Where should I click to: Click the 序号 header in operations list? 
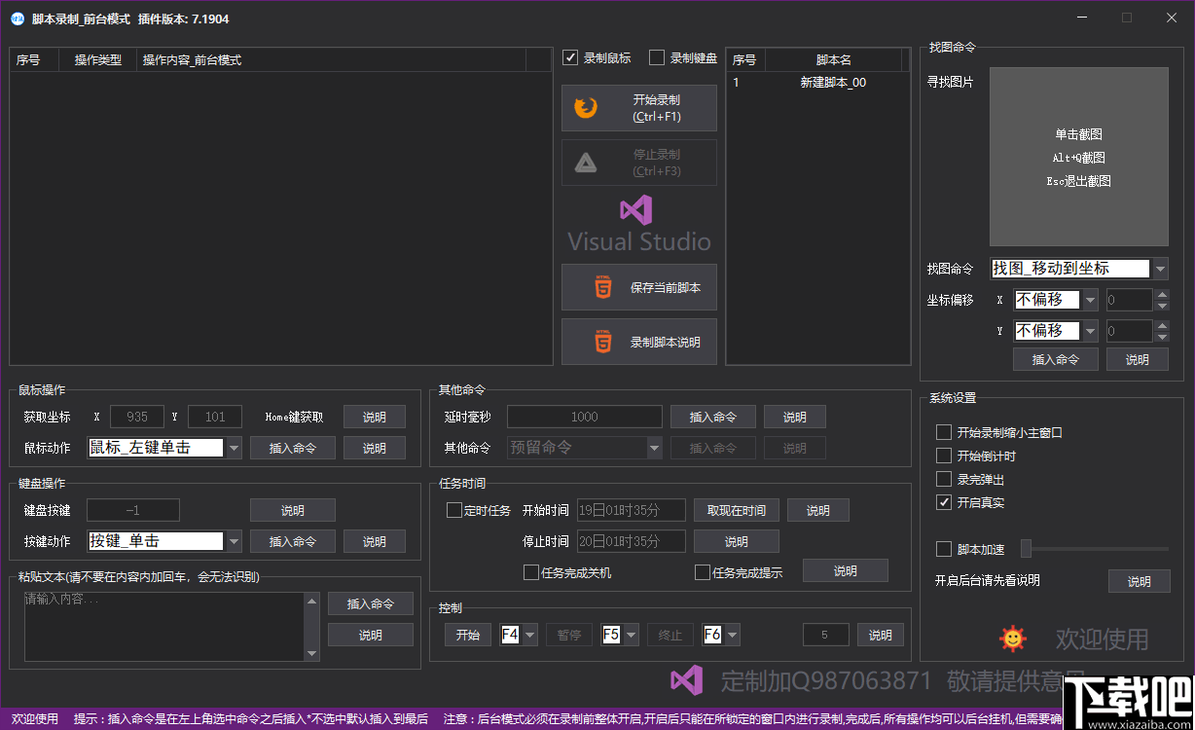(35, 60)
